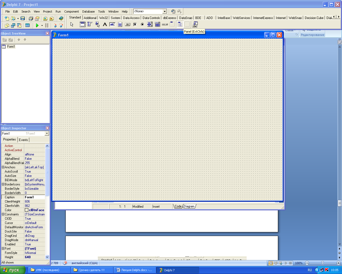Open the File menu
Image resolution: width=342 pixels, height=274 pixels.
coord(7,12)
